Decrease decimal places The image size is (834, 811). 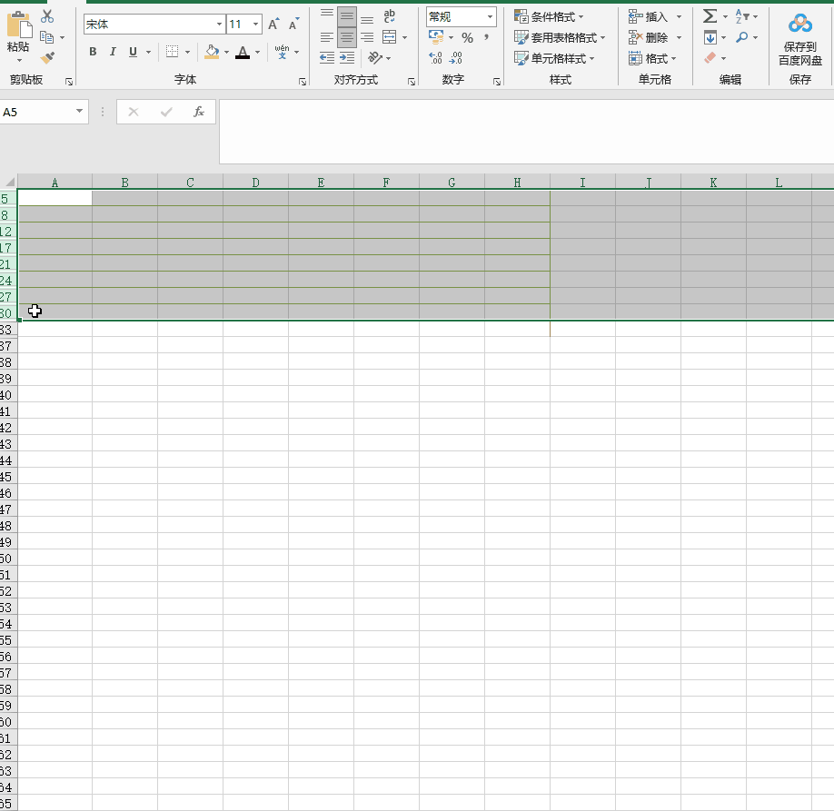[x=456, y=57]
